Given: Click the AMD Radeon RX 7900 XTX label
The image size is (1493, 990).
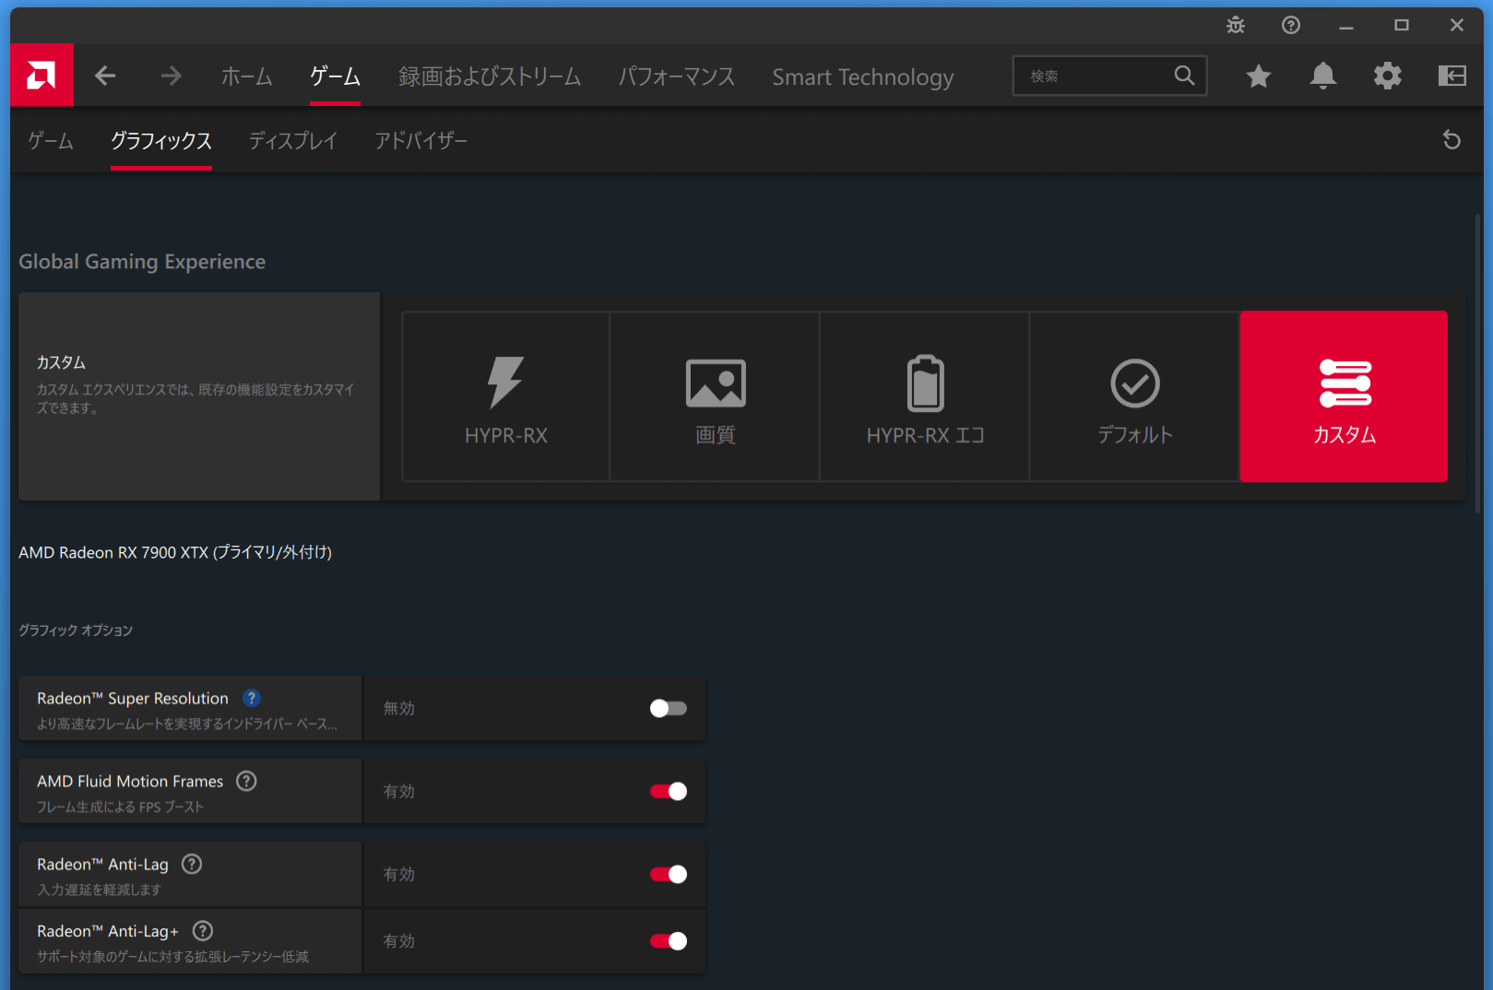Looking at the screenshot, I should (x=175, y=552).
